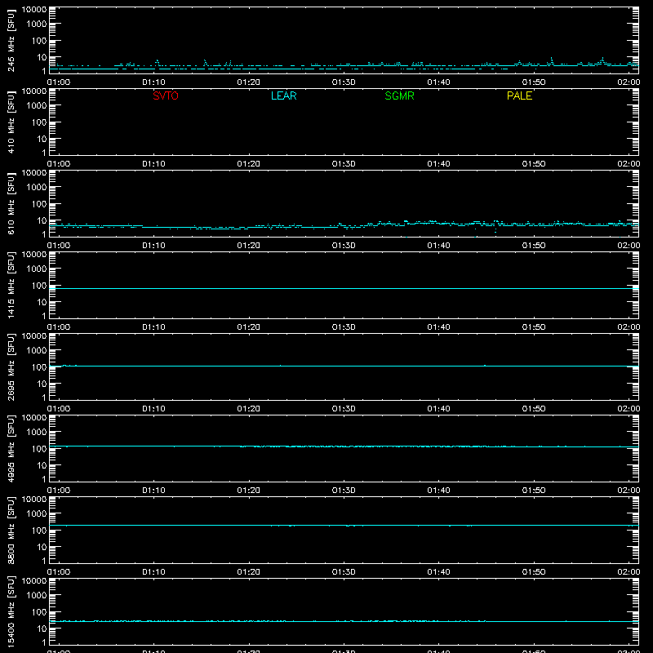Click the cyan LEAR station label
Viewport: 653px width, 653px height.
pyautogui.click(x=283, y=96)
